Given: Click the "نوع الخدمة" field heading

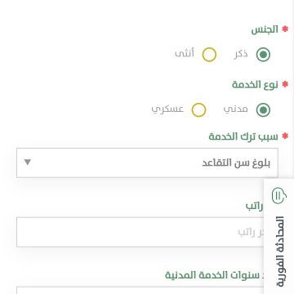Looking at the screenshot, I should pyautogui.click(x=255, y=85).
